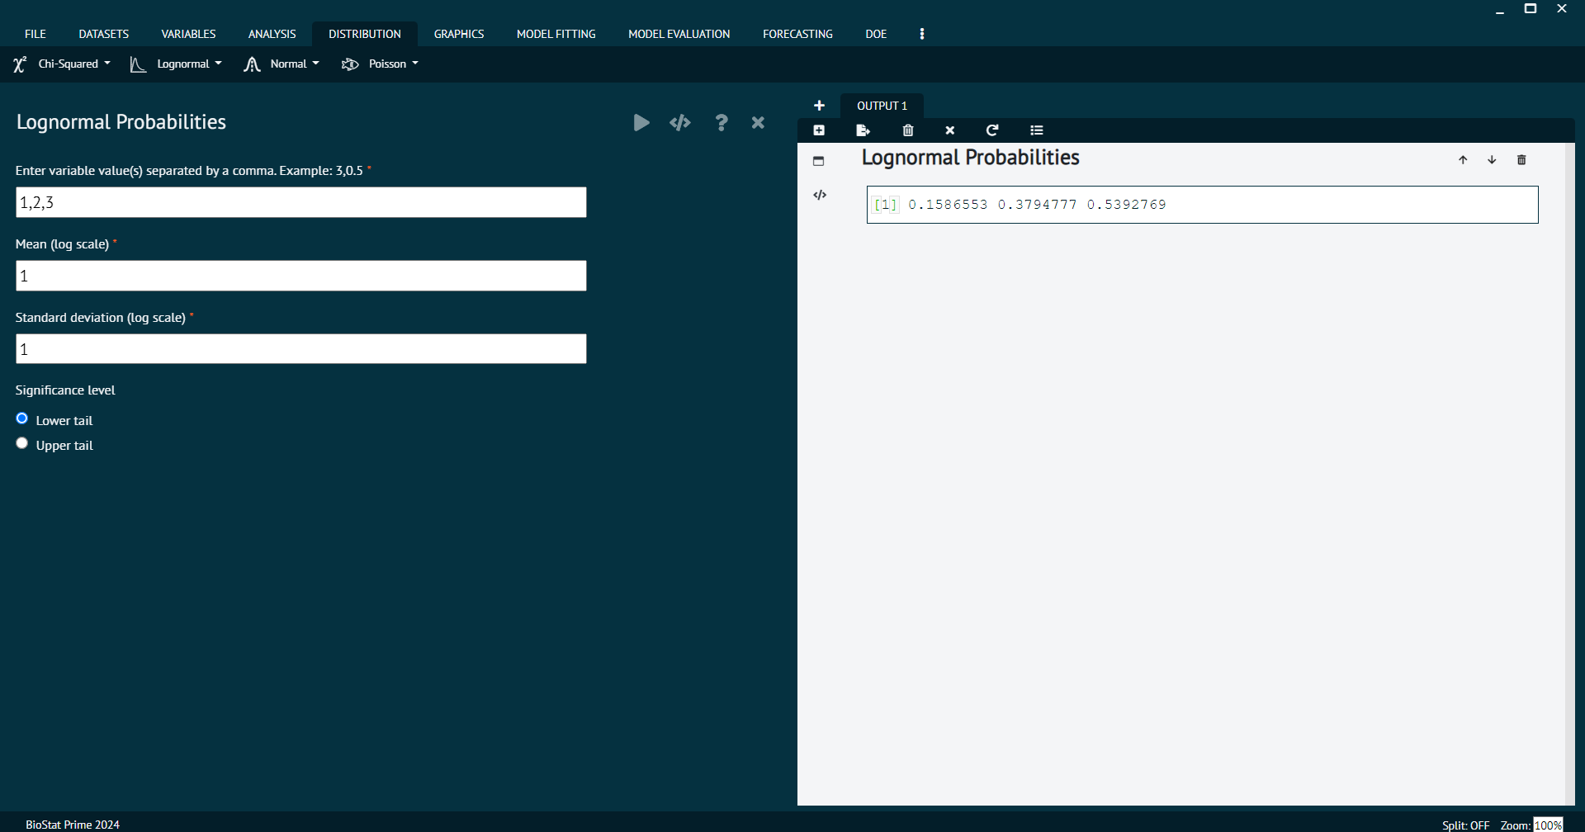
Task: Click the Poisson fish icon
Action: [x=350, y=64]
